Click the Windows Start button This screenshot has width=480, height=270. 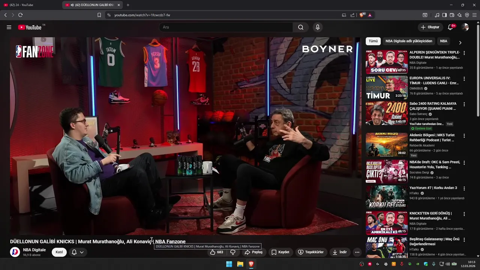229,264
